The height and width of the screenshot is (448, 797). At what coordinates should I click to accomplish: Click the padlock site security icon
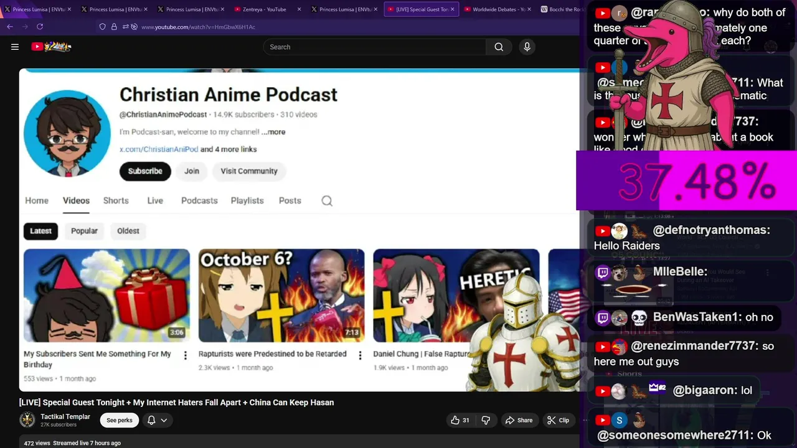click(114, 27)
